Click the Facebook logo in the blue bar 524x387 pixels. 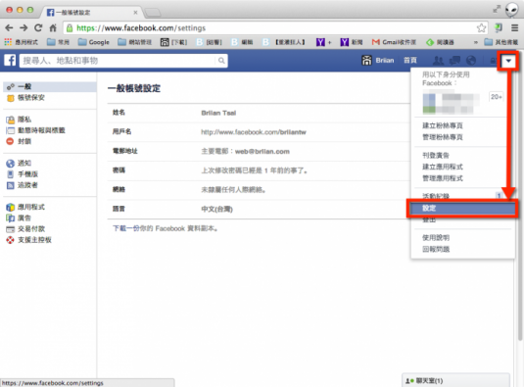pyautogui.click(x=10, y=61)
